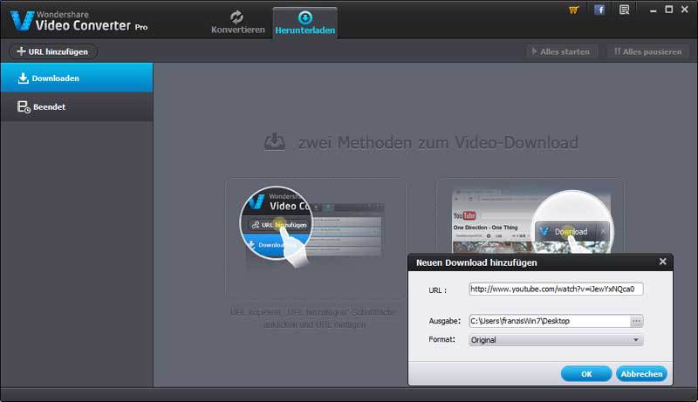Select Downloaden in the sidebar

77,78
